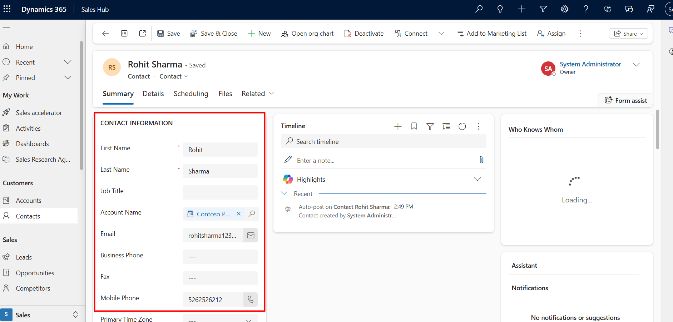This screenshot has width=673, height=322.
Task: Toggle the hamburger site map menu
Action: point(6,29)
